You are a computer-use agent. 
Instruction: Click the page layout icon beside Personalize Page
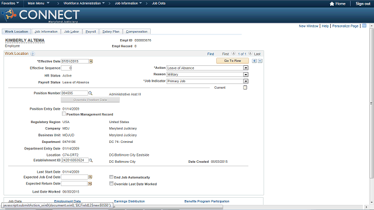pos(364,26)
